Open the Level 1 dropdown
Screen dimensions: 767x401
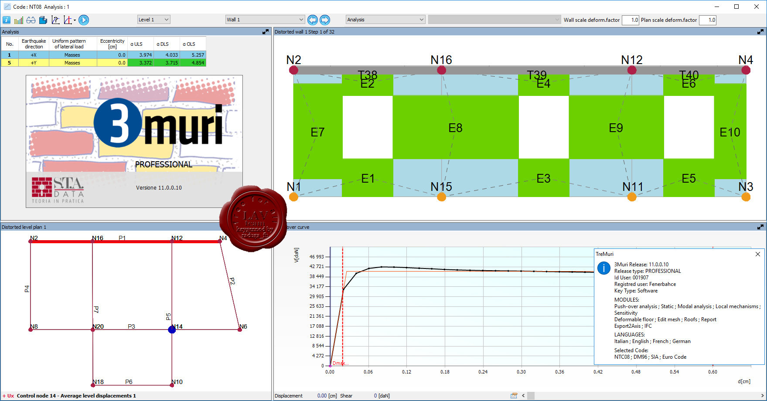153,20
